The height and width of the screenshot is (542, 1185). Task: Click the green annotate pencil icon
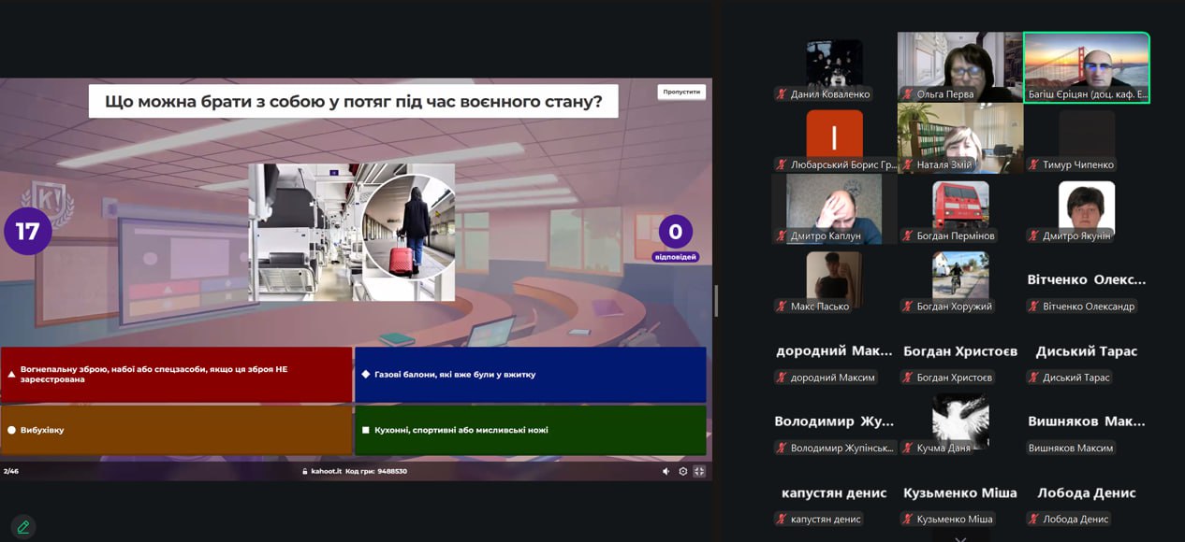23,527
